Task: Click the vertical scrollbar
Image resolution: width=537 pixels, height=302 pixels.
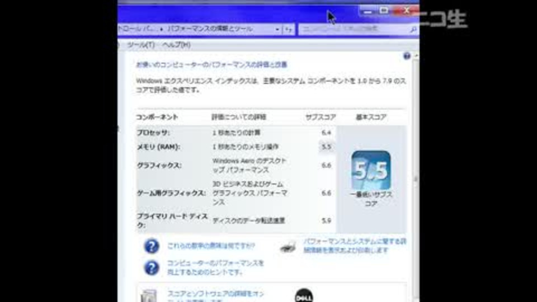Action: coord(416,178)
